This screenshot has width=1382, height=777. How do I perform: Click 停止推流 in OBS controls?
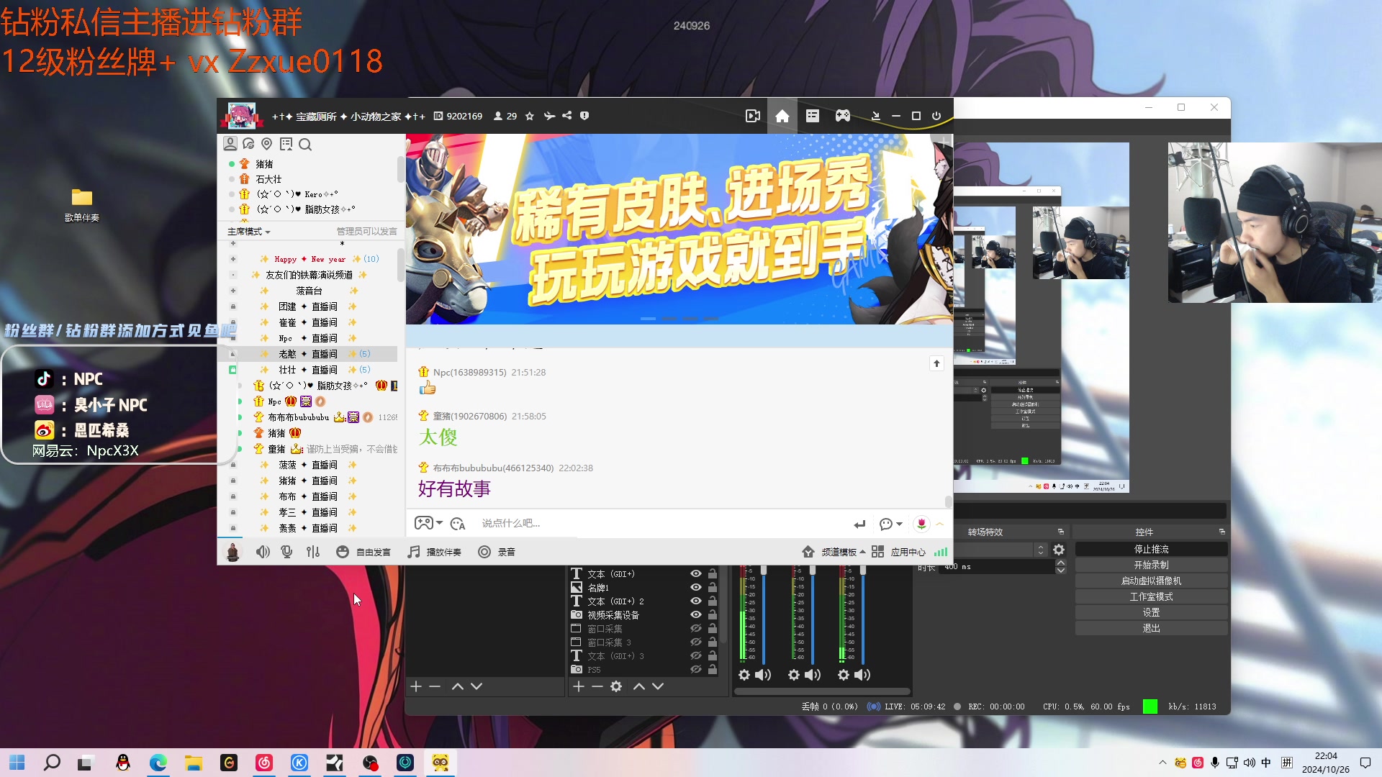[x=1151, y=549]
